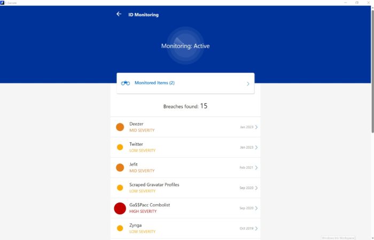374x240 pixels.
Task: Click Oct 2019 date on Zynga row
Action: coord(246,228)
